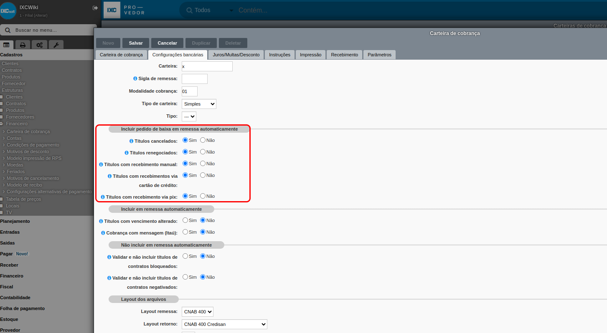Screen dimensions: 607x333
Task: Open the wrench tools icon tab
Action: point(56,45)
